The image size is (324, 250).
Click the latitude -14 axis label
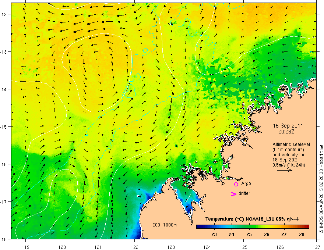click(4, 89)
